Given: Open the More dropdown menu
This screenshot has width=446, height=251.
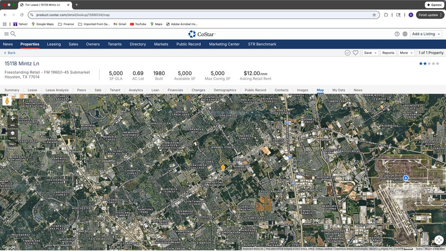Looking at the screenshot, I should (406, 53).
